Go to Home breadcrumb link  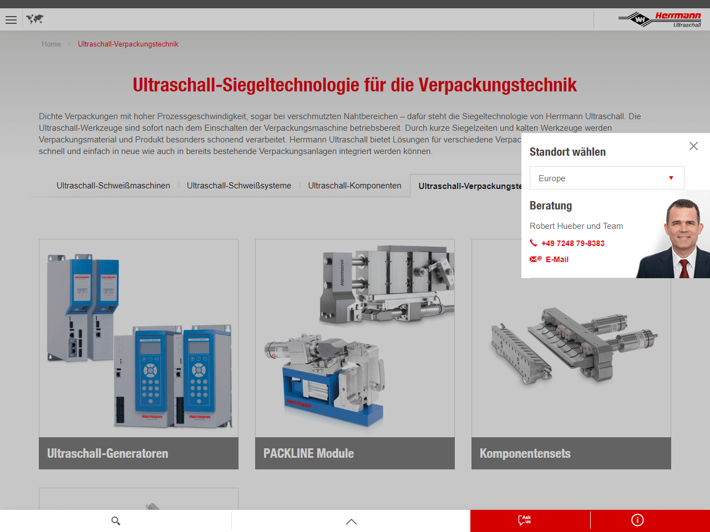point(51,44)
